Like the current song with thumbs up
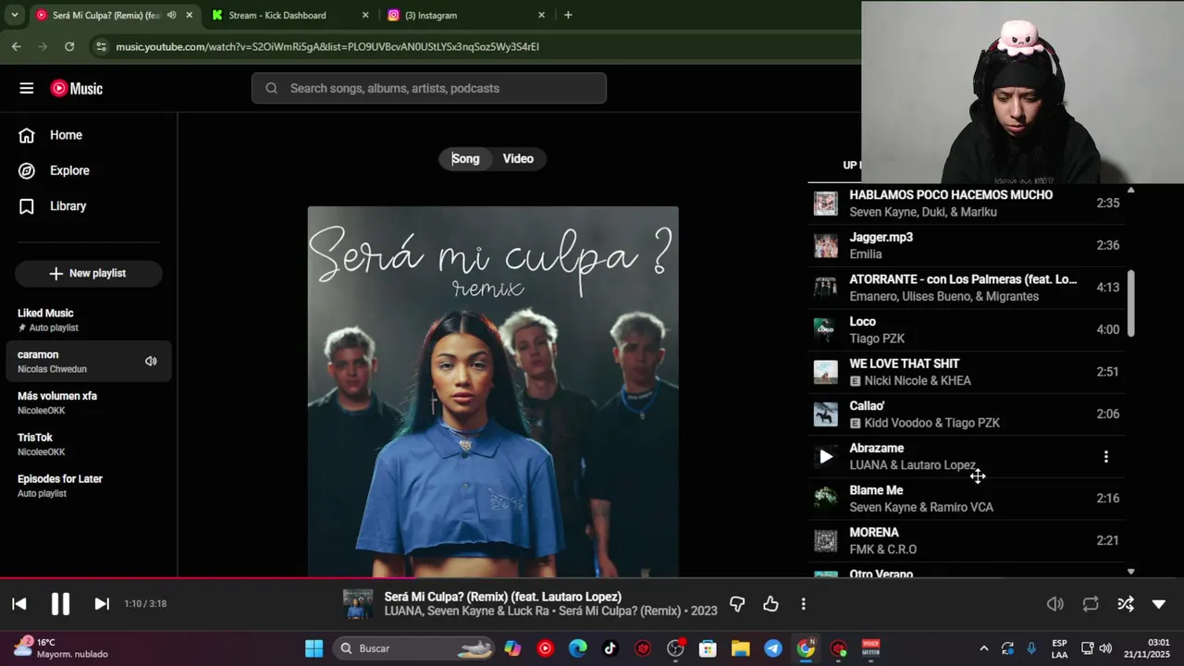1184x666 pixels. pos(771,604)
